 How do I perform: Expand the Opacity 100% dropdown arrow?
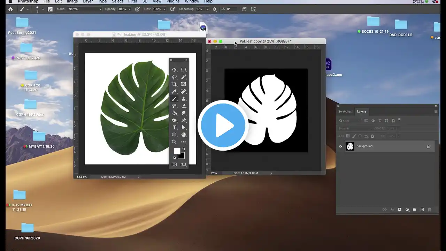pos(130,9)
